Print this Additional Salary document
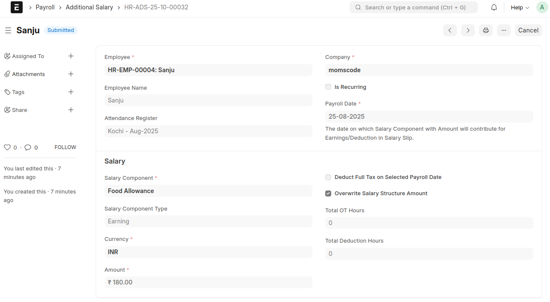Screen dimensions: 550x302 click(485, 30)
